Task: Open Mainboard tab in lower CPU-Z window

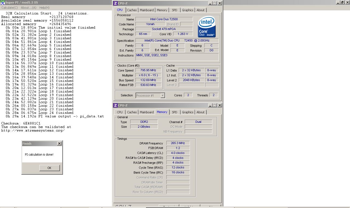Action: point(147,112)
